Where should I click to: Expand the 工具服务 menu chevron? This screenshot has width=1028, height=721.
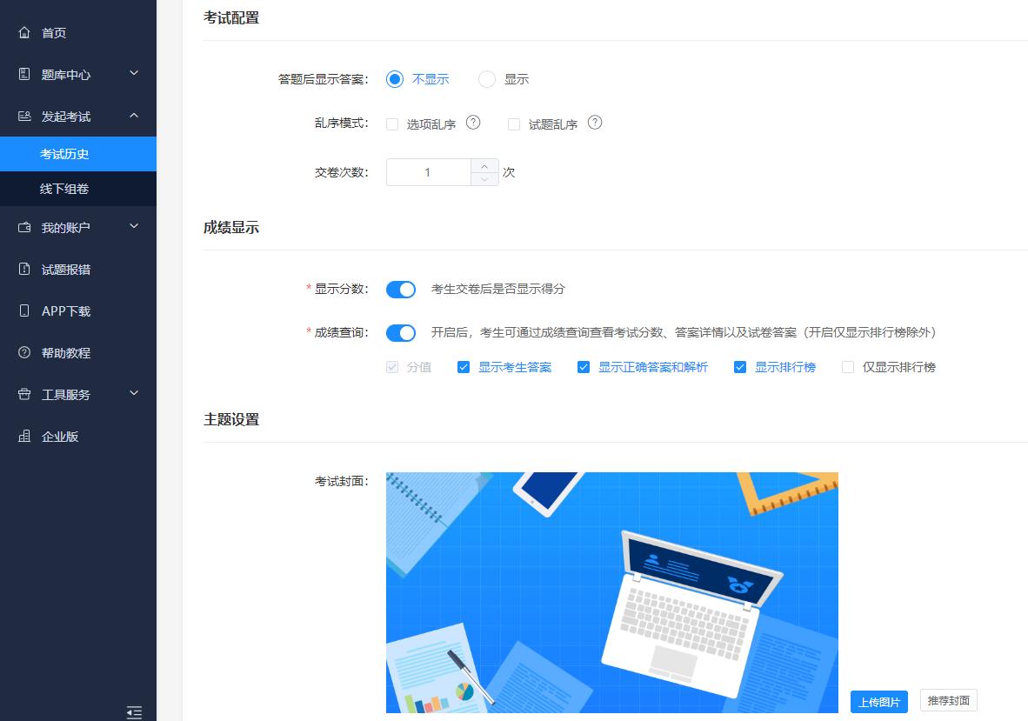click(134, 394)
